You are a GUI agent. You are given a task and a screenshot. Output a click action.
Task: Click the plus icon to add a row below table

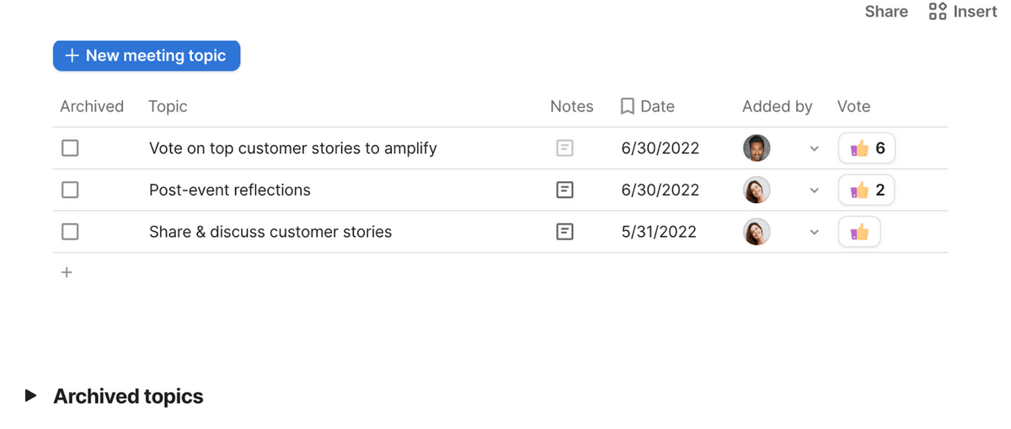67,272
